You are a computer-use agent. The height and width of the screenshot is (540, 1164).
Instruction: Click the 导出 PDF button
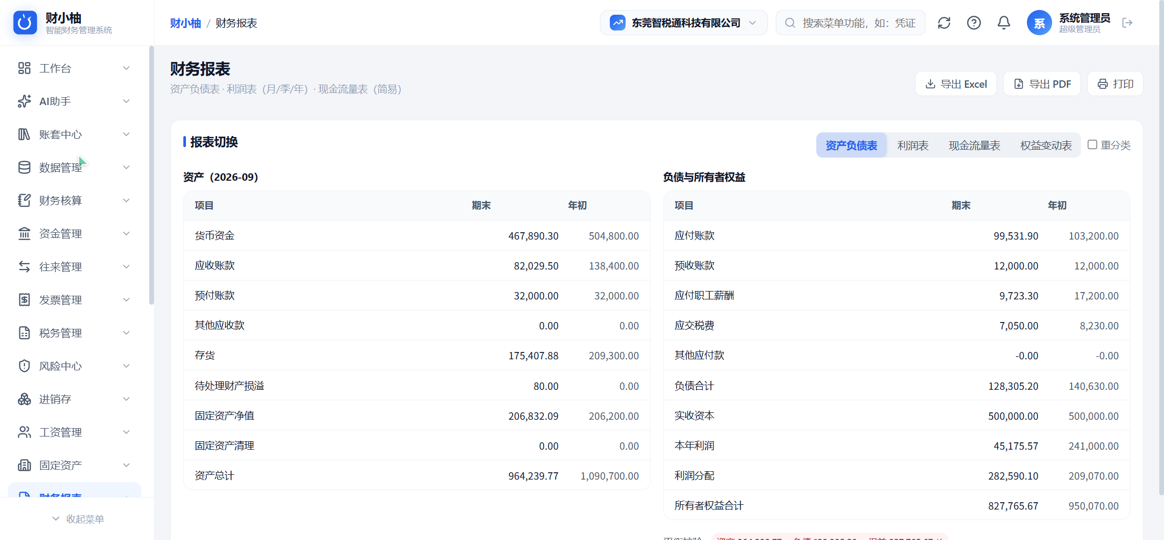1042,84
